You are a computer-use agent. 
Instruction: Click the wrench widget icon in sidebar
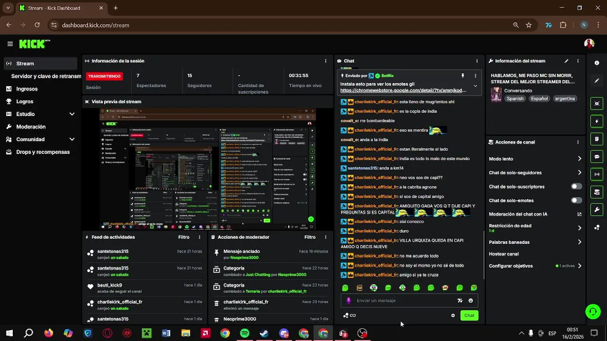597,210
